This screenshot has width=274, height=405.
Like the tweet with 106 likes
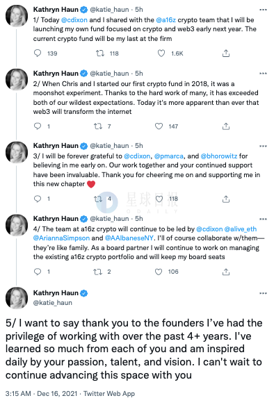[159, 272]
